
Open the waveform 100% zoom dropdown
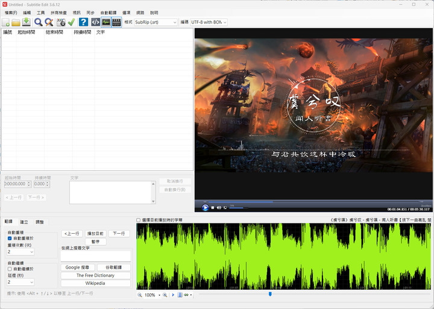(159, 295)
